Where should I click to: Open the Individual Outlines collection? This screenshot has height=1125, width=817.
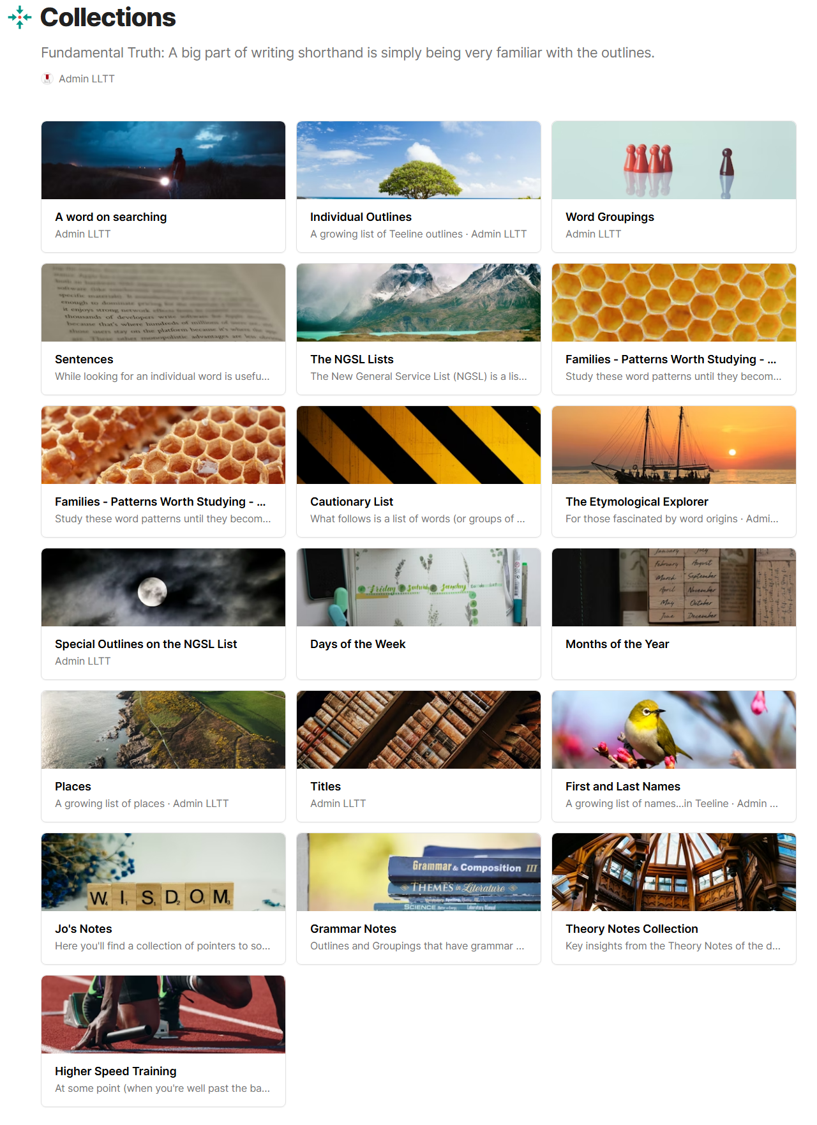[x=361, y=217]
